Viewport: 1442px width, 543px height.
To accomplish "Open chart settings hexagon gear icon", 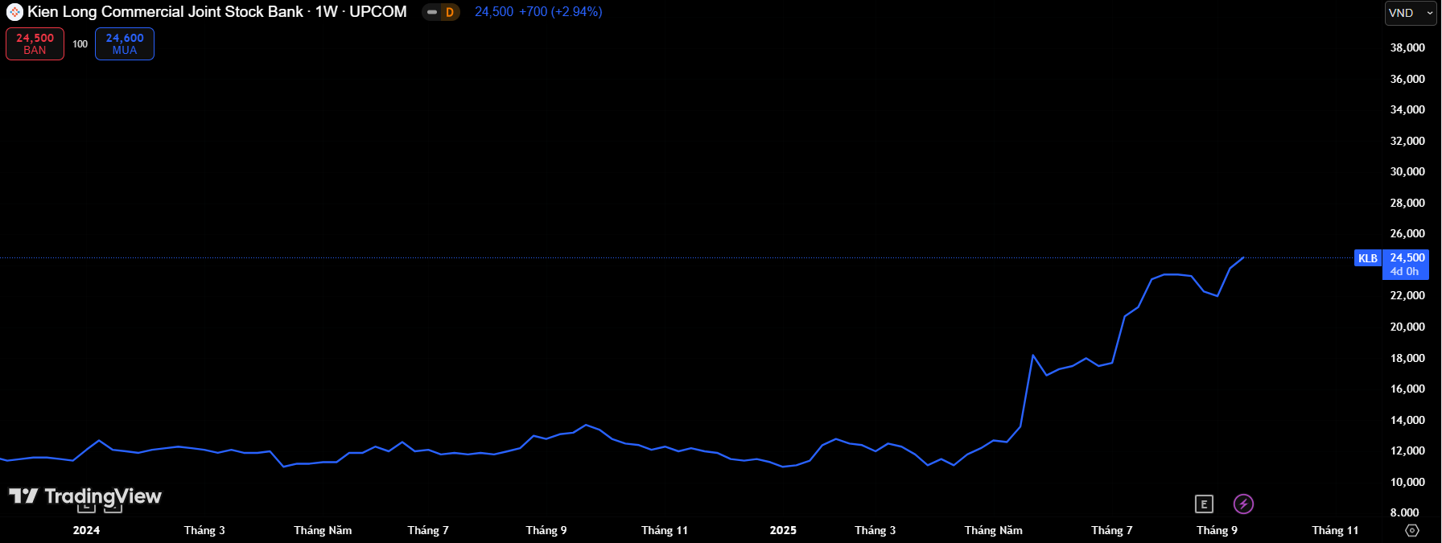I will [1411, 530].
